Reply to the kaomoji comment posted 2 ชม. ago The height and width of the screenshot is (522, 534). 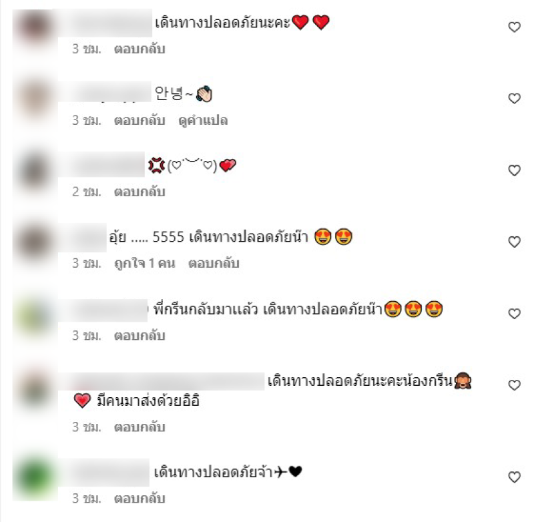140,192
